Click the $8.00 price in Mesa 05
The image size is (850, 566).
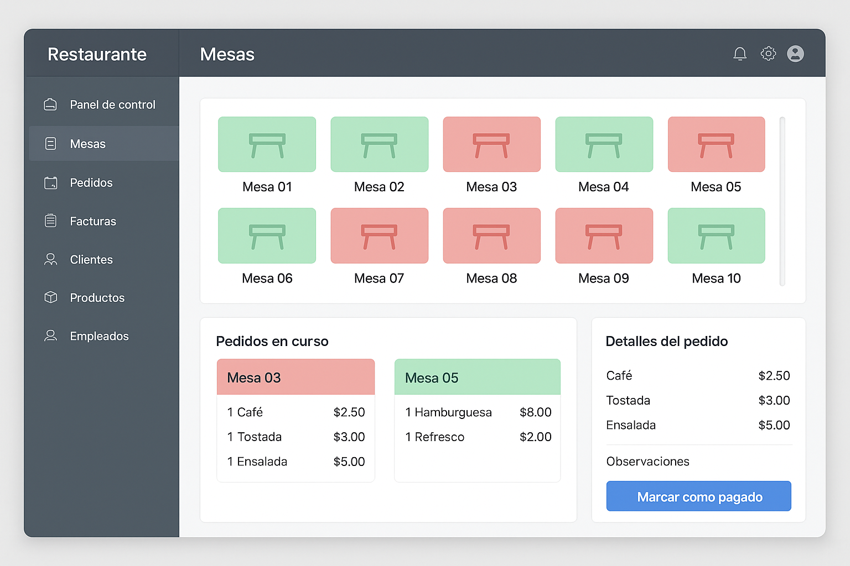pos(536,412)
